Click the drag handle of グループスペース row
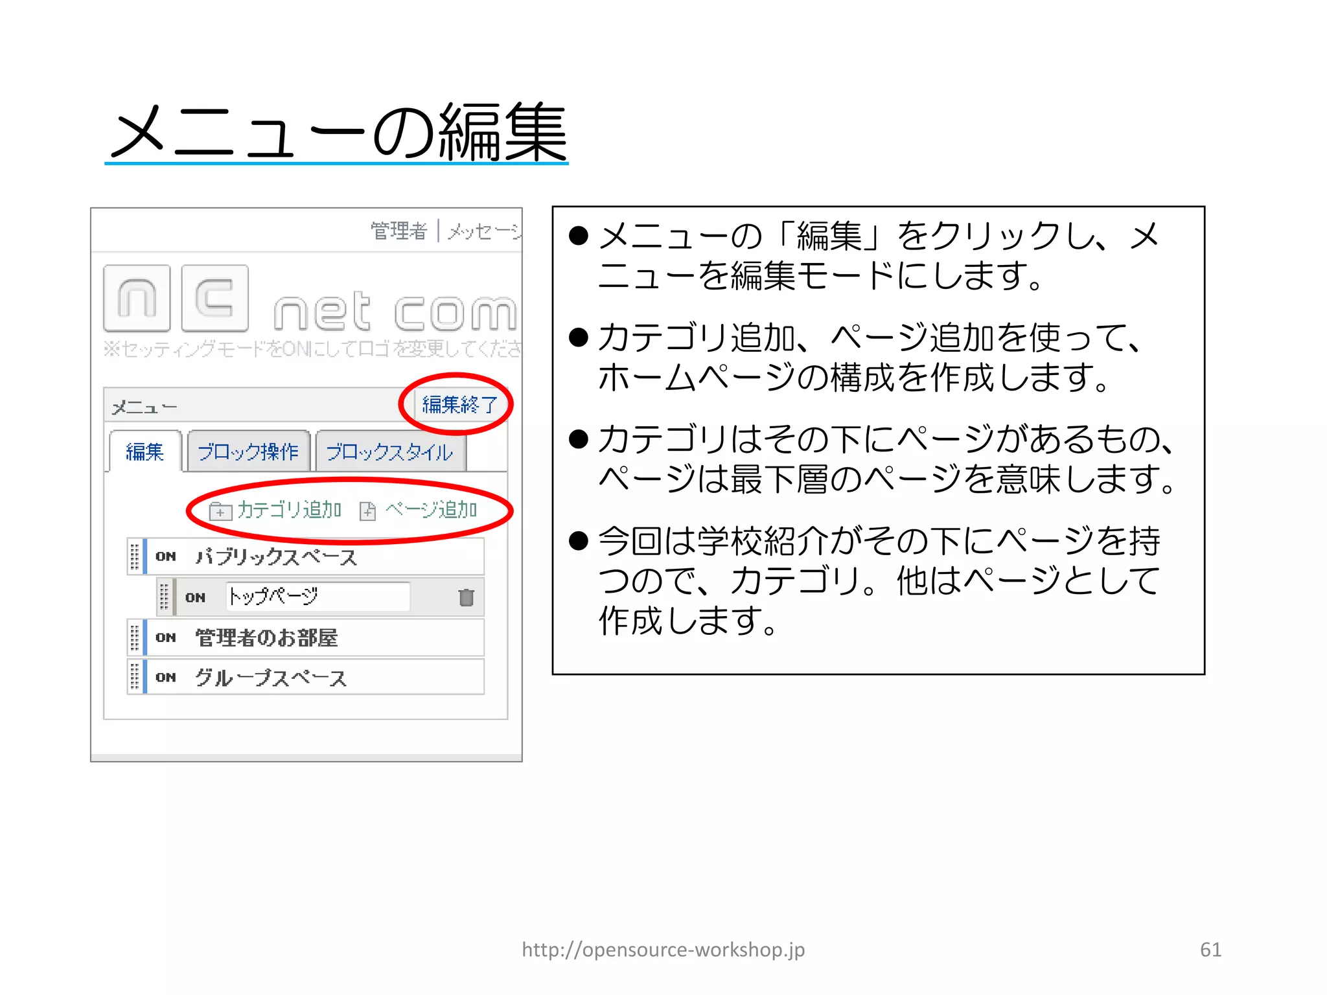This screenshot has height=995, width=1327. click(135, 677)
